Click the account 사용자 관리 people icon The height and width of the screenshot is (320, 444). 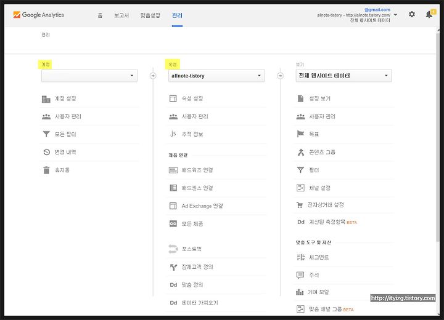pos(46,116)
